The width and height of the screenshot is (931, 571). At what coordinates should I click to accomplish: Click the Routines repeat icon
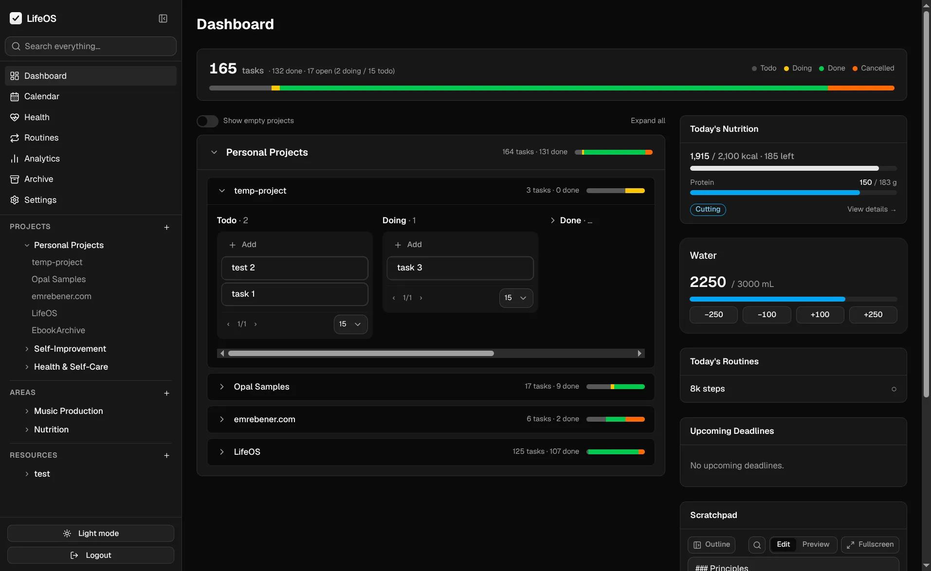(x=15, y=138)
